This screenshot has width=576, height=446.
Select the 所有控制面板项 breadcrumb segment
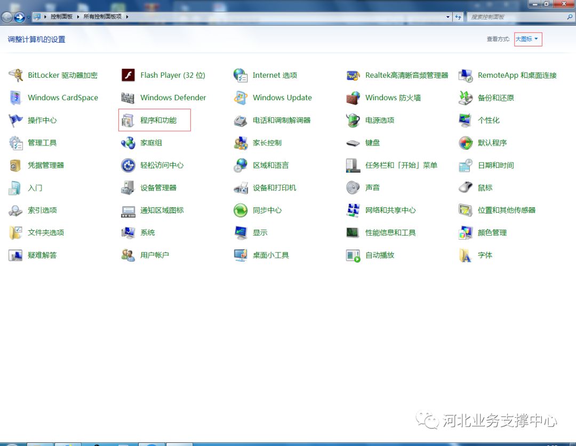coord(102,17)
